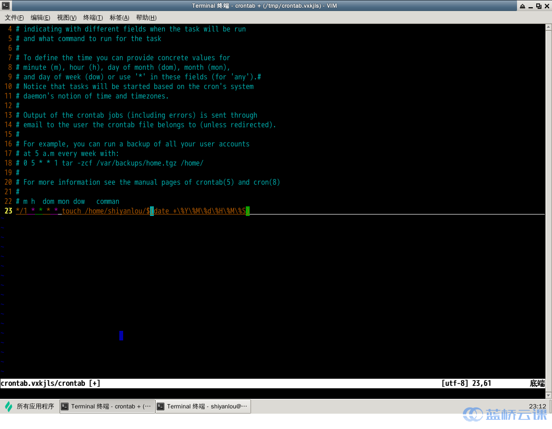The height and width of the screenshot is (429, 552).
Task: Open the 文件(F) menu
Action: [x=14, y=18]
